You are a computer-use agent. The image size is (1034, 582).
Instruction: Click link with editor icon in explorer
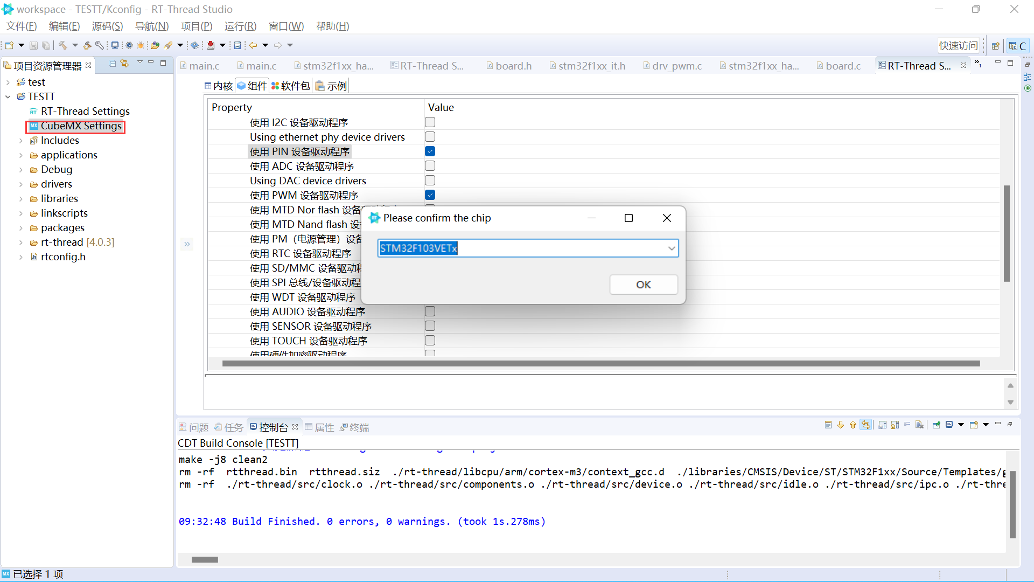[124, 63]
